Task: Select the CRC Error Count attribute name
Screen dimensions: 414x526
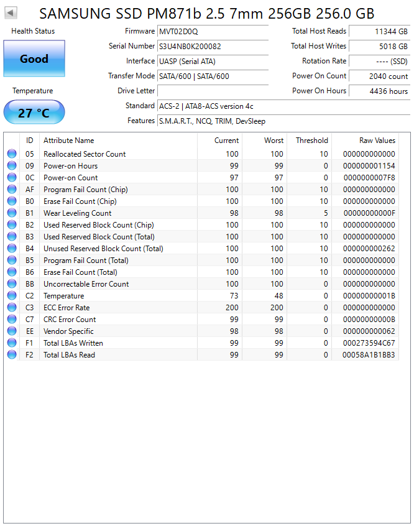Action: point(70,320)
